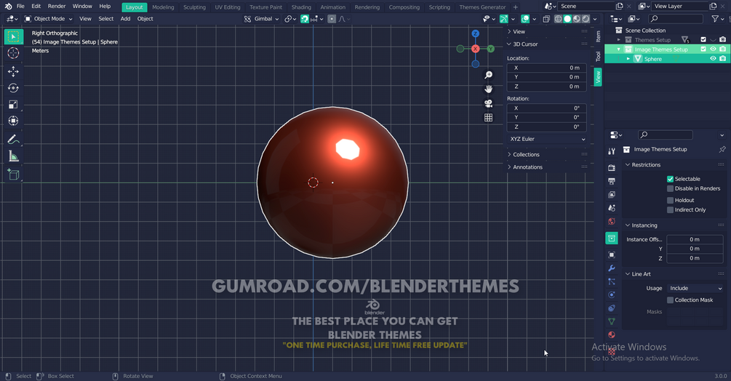Toggle the Selectable checkbox
This screenshot has height=381, width=731.
tap(670, 179)
